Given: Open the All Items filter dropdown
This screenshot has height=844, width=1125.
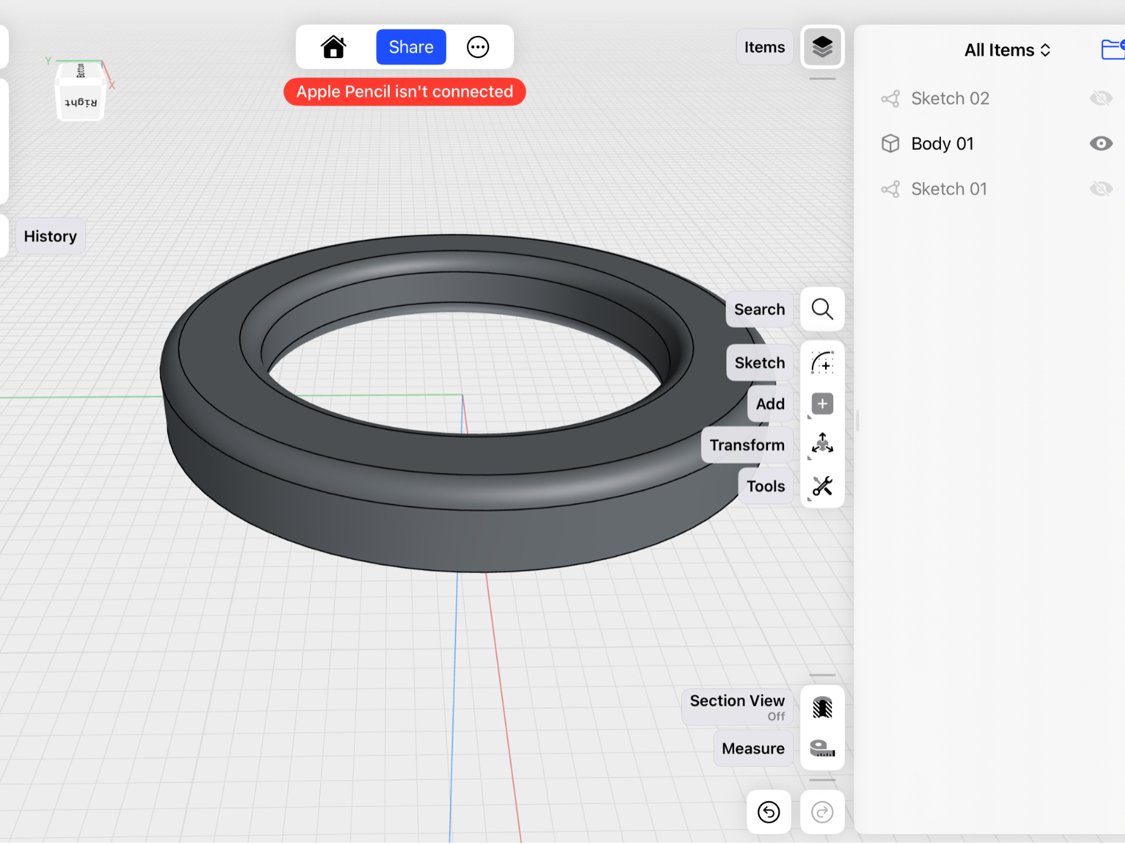Looking at the screenshot, I should (x=1007, y=50).
